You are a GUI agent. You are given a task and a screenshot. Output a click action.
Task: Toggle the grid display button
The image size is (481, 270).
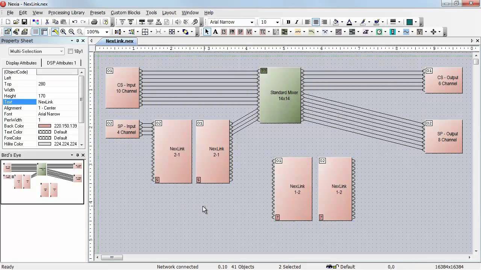click(36, 32)
